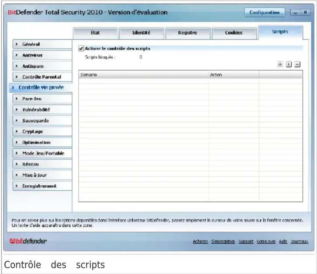This screenshot has height=274, width=317.
Task: Open the Votre avis link
Action: pos(266,241)
